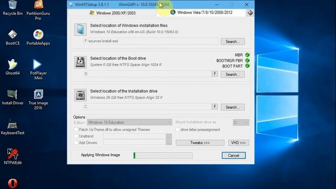
Task: Enable the Unattend checkbox
Action: click(76, 136)
